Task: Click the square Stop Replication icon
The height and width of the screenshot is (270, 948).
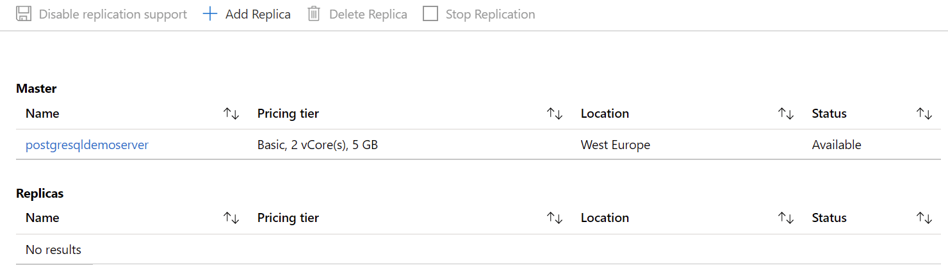Action: tap(430, 13)
